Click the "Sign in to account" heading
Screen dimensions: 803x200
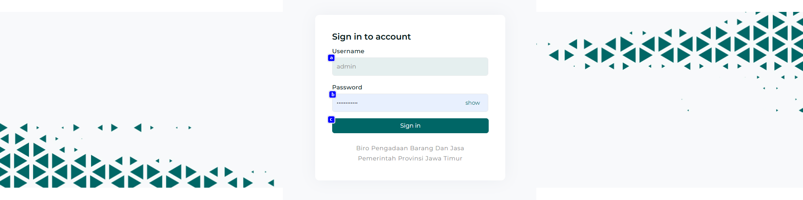(x=371, y=37)
